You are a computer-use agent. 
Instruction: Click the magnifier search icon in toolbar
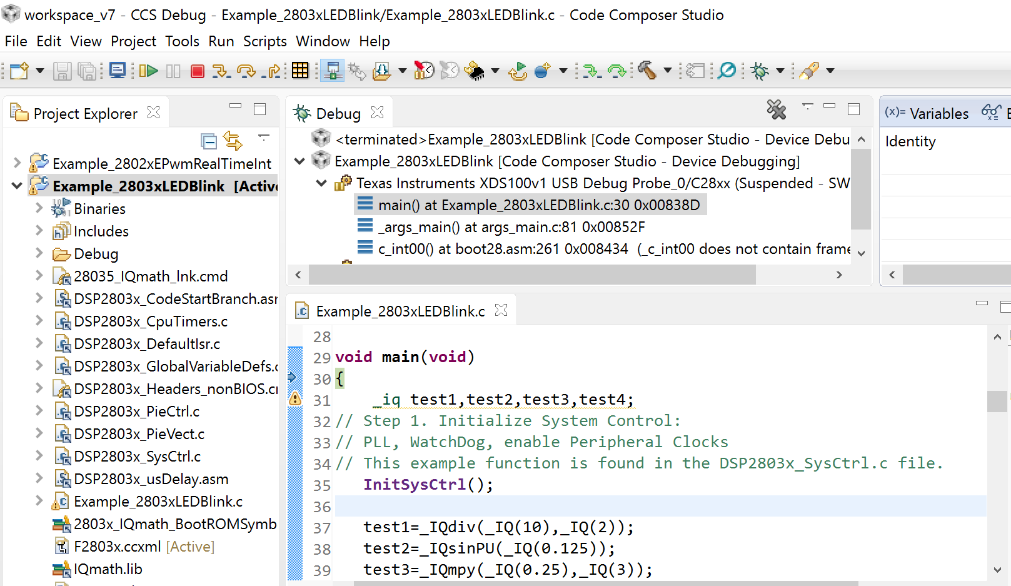coord(727,71)
